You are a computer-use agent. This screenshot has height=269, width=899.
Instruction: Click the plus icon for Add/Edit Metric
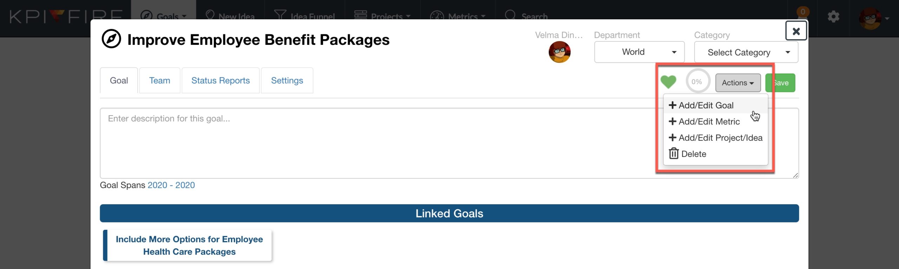[x=672, y=122]
